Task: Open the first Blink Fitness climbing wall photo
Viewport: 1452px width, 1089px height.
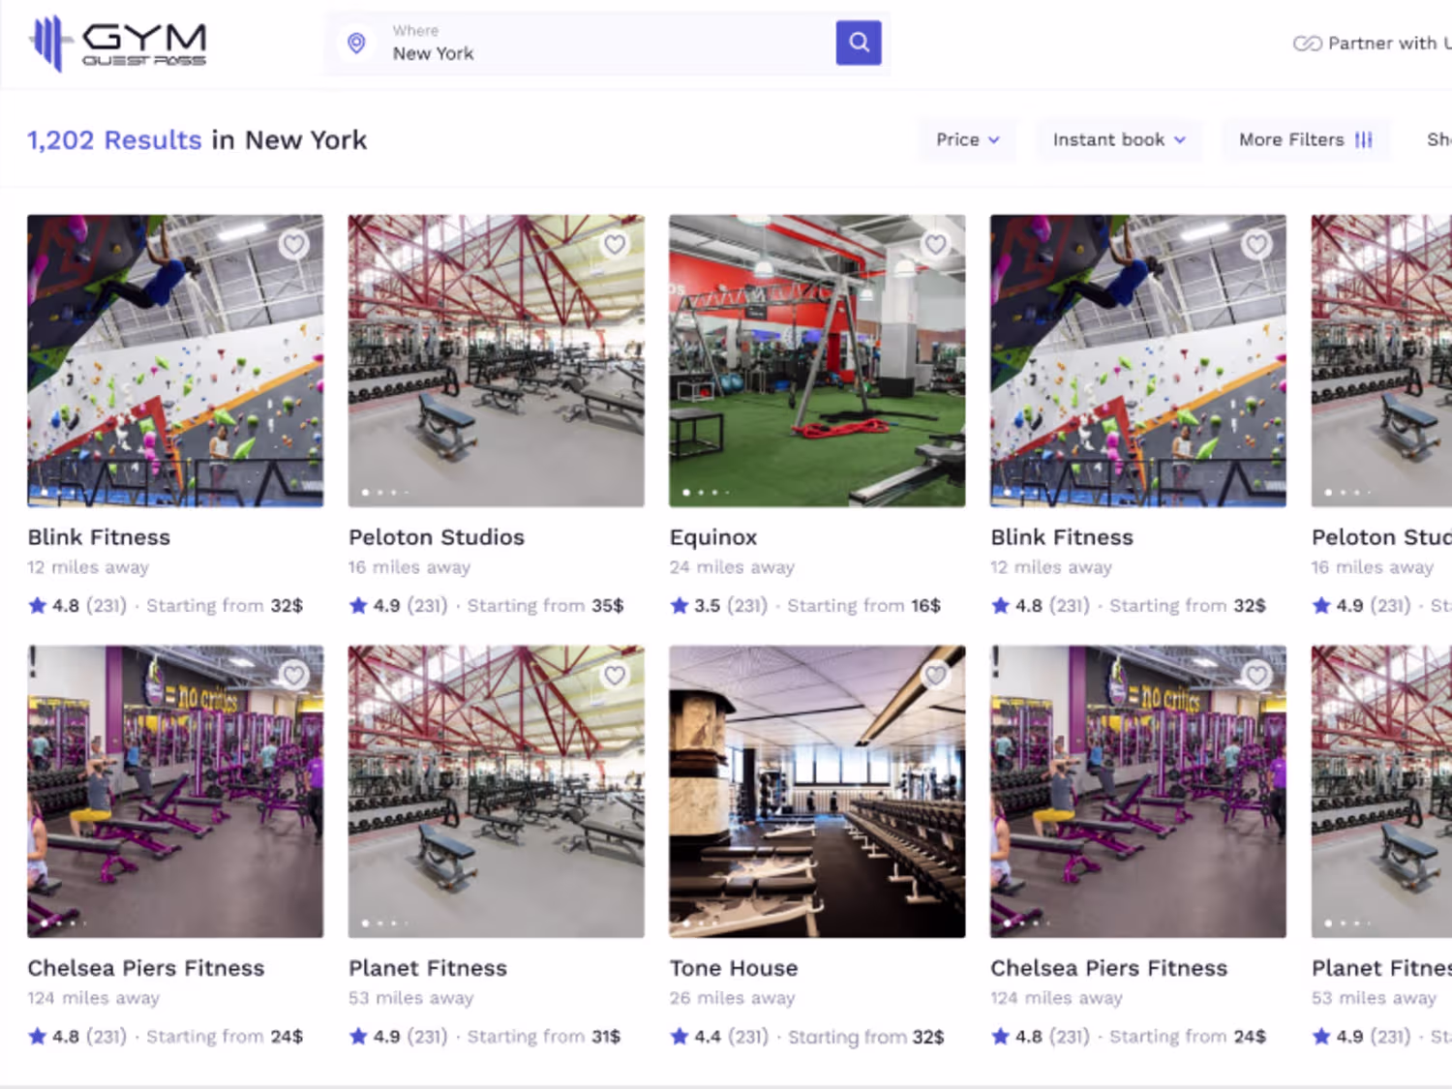Action: pyautogui.click(x=175, y=360)
